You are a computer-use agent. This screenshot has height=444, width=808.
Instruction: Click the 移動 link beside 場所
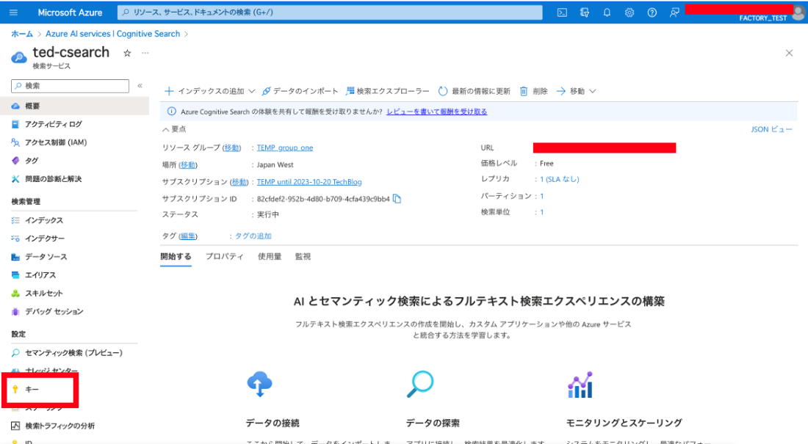click(x=188, y=165)
